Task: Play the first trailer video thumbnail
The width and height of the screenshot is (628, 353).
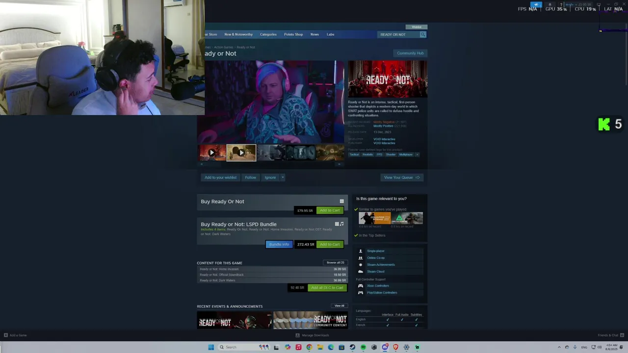Action: (x=212, y=152)
